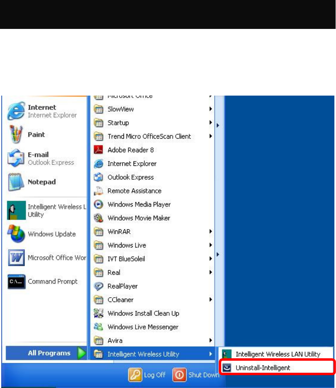Click the Log Off text
The image size is (336, 388).
tap(155, 375)
